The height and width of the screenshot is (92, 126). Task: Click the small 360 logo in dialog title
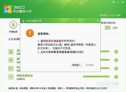pyautogui.click(x=23, y=21)
